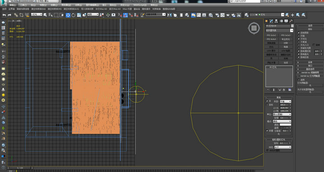Viewport: 324px width, 172px height.
Task: Select the Select and Scale tool
Action: pos(79,15)
